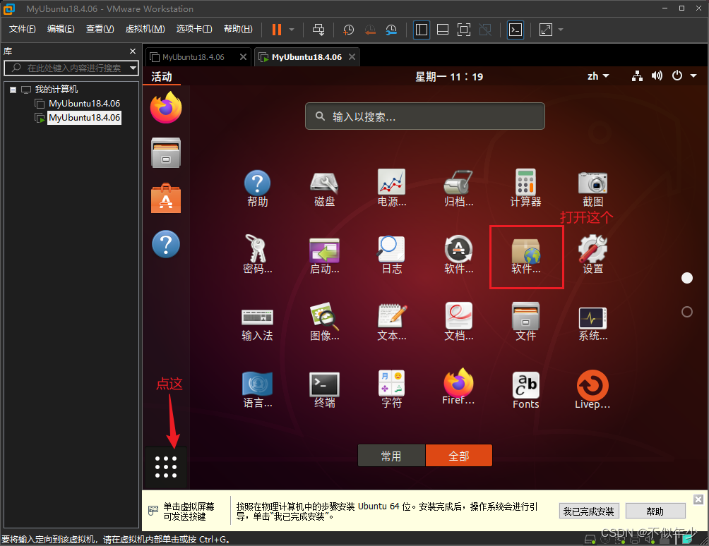Launch Startup Applications (启动) icon
Screen dimensions: 709x546
point(324,255)
